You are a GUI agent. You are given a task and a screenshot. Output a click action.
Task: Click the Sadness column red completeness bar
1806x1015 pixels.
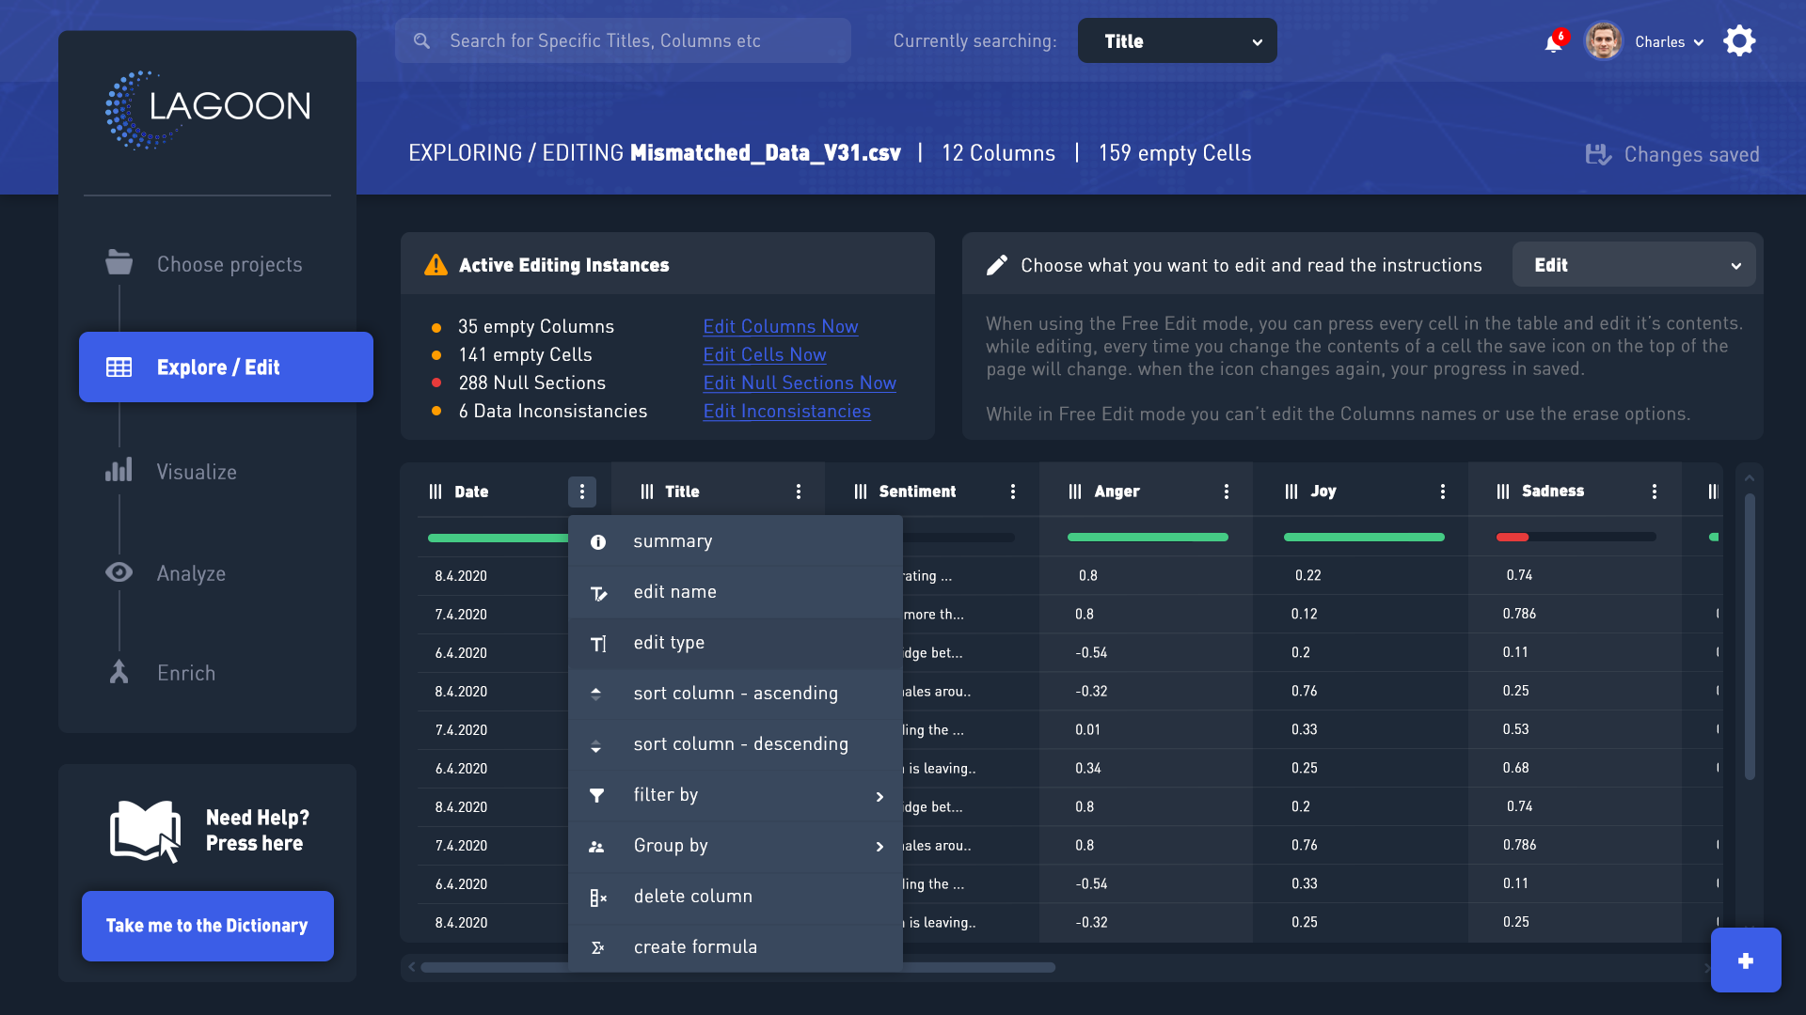1513,537
